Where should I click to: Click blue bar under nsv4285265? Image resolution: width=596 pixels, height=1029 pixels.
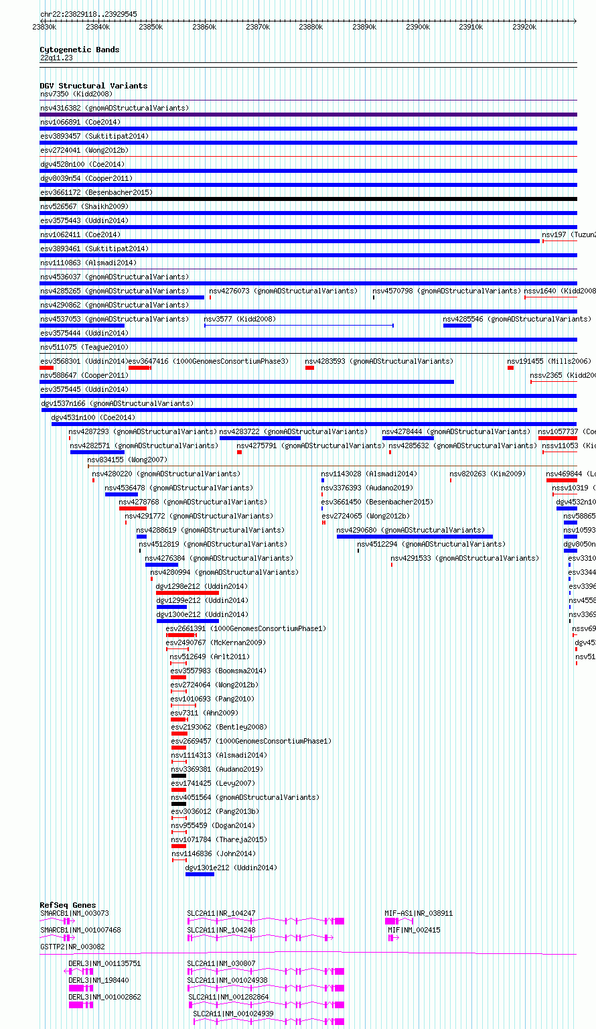[122, 297]
